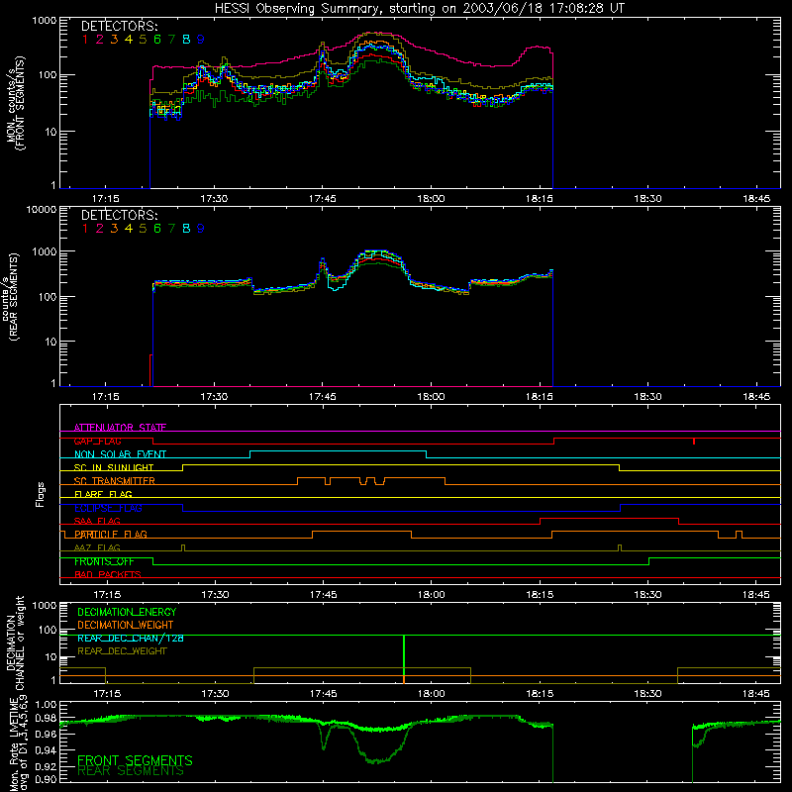Click the ATTENUATOR_STATE flag label
792x792 pixels.
pos(120,428)
